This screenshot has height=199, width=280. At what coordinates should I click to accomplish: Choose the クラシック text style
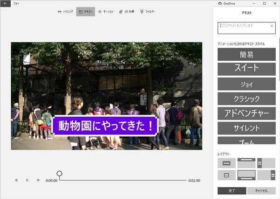246,99
